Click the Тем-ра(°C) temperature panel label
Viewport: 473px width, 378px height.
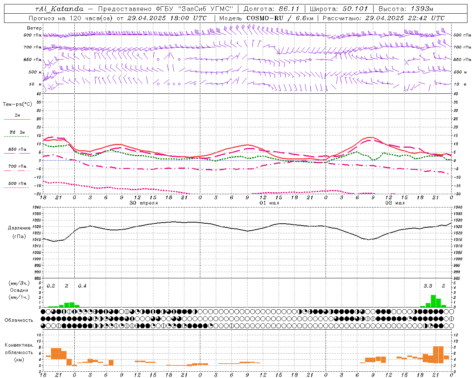click(x=17, y=104)
